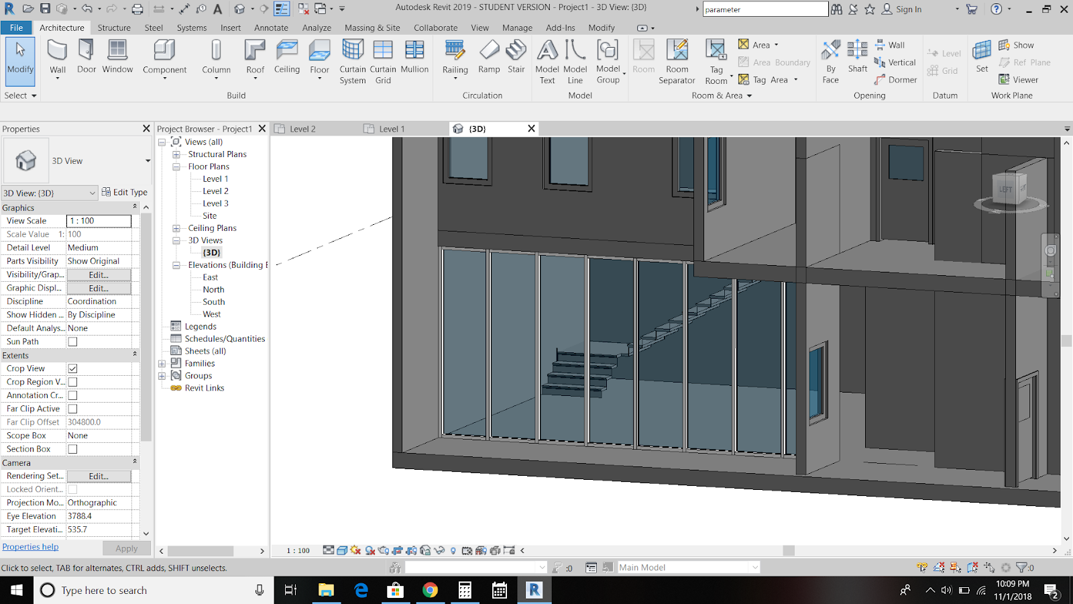
Task: Toggle Temporary Hide/Isolate glasses icon
Action: (x=439, y=550)
